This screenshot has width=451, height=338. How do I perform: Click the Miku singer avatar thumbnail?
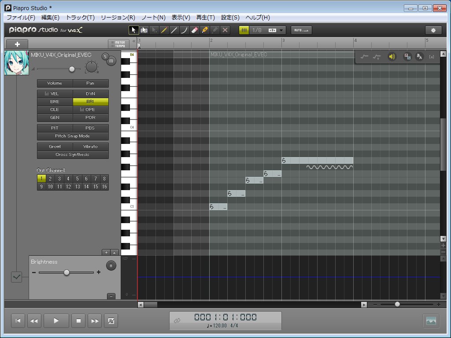pos(17,63)
